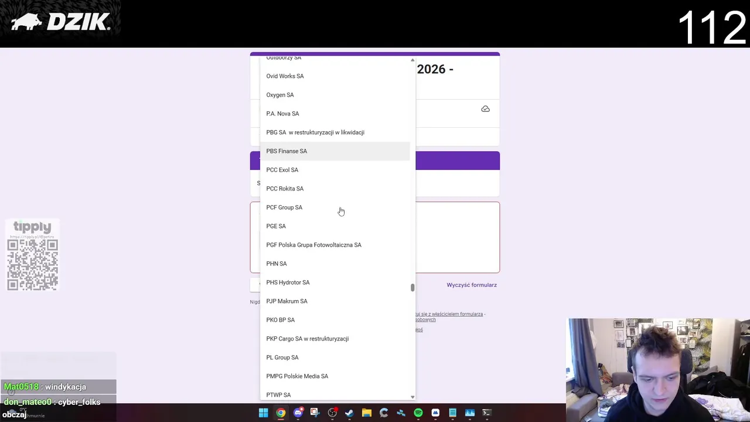Open File Explorer from taskbar
This screenshot has width=750, height=422.
pyautogui.click(x=366, y=413)
